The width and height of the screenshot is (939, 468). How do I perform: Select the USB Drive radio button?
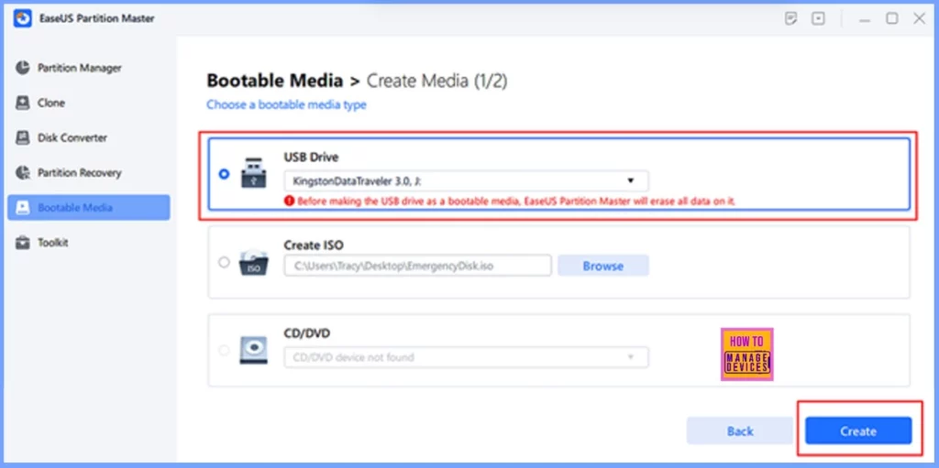click(x=224, y=174)
